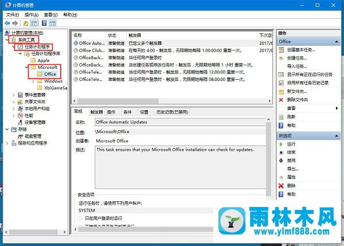Image resolution: width=344 pixels, height=246 pixels.
Task: Select the Office folder in tree
Action: pyautogui.click(x=50, y=74)
